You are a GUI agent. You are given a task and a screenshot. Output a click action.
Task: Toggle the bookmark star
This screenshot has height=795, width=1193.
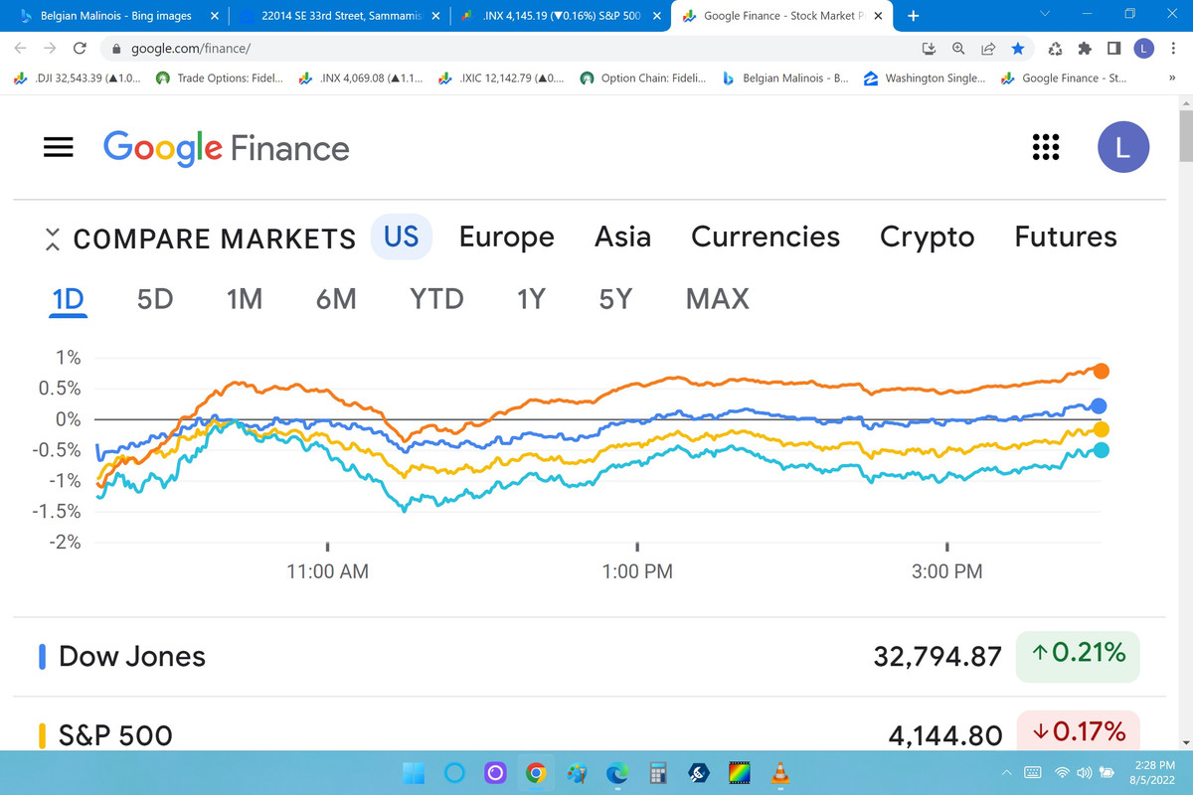click(1017, 48)
